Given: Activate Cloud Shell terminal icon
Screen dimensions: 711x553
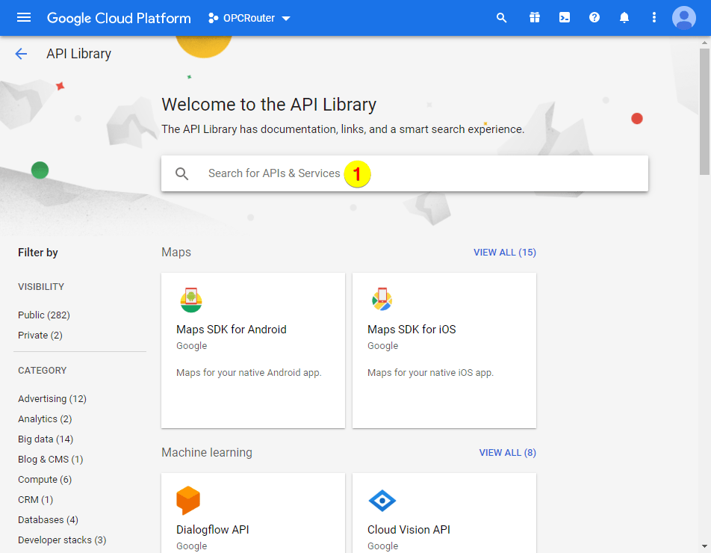Looking at the screenshot, I should coord(565,17).
